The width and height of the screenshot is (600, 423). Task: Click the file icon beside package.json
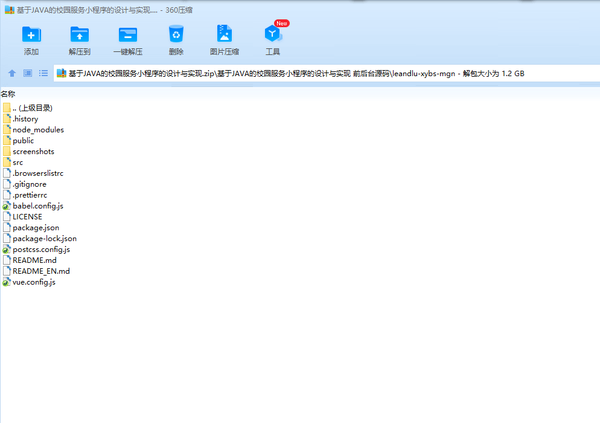click(x=7, y=227)
